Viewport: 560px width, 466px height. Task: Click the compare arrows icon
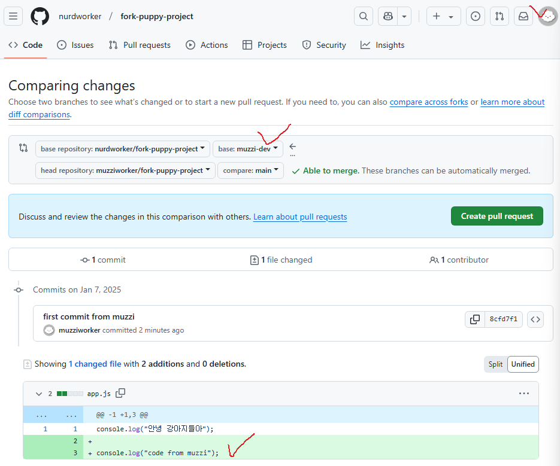coord(23,148)
